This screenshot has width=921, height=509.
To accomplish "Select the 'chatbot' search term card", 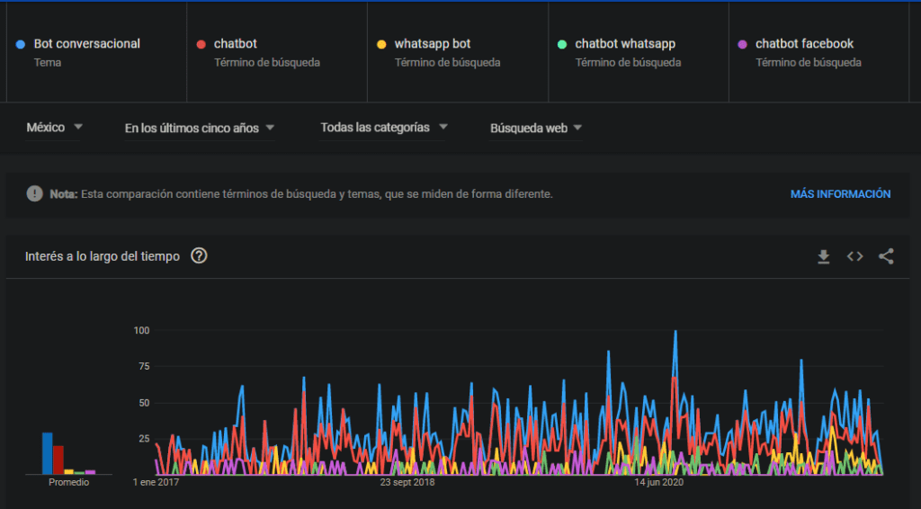I will (277, 52).
